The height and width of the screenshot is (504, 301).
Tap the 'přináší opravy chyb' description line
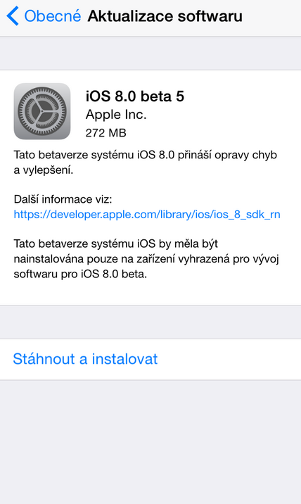point(145,155)
